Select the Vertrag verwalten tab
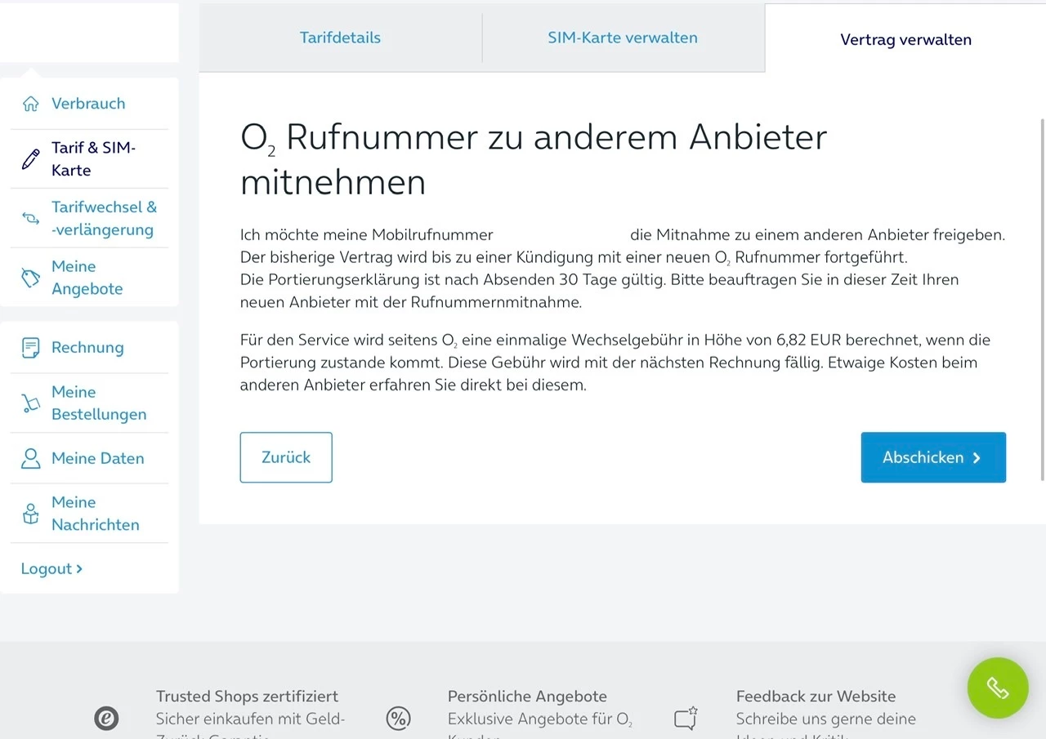The width and height of the screenshot is (1046, 739). point(905,39)
